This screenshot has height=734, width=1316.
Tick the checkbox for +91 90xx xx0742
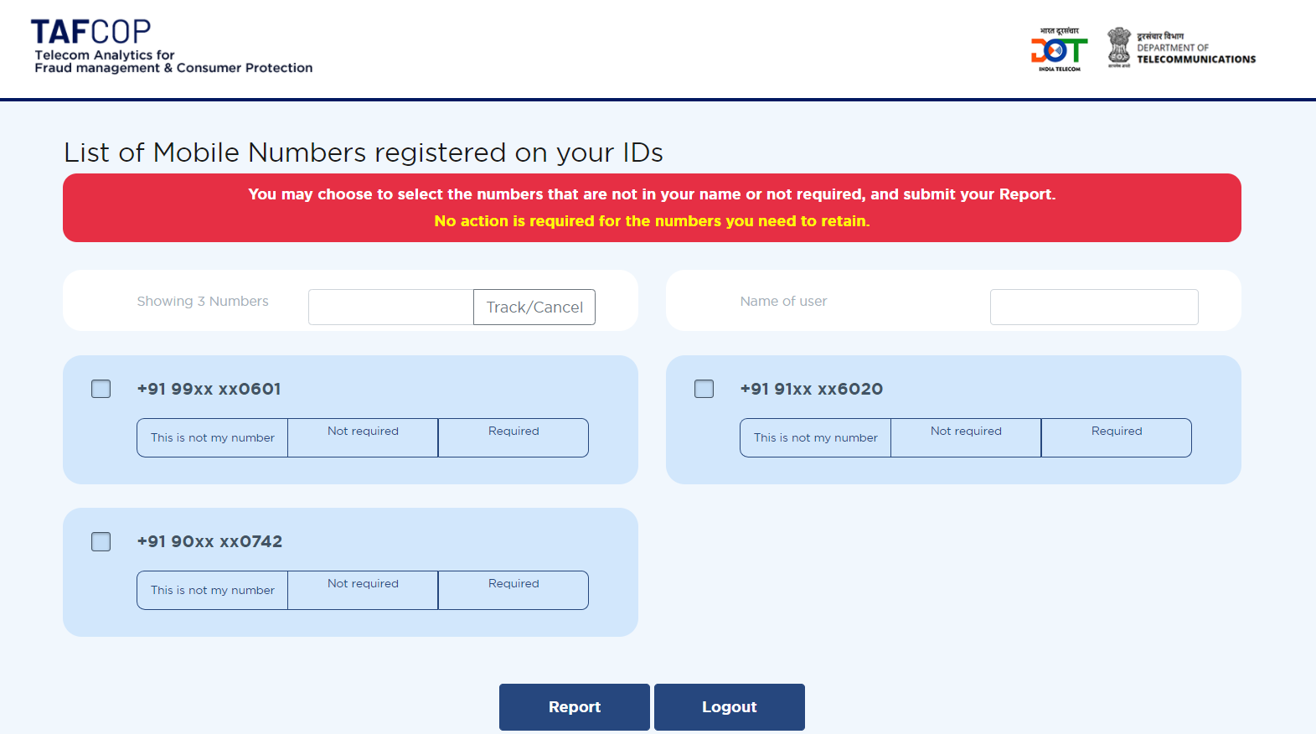(x=101, y=541)
